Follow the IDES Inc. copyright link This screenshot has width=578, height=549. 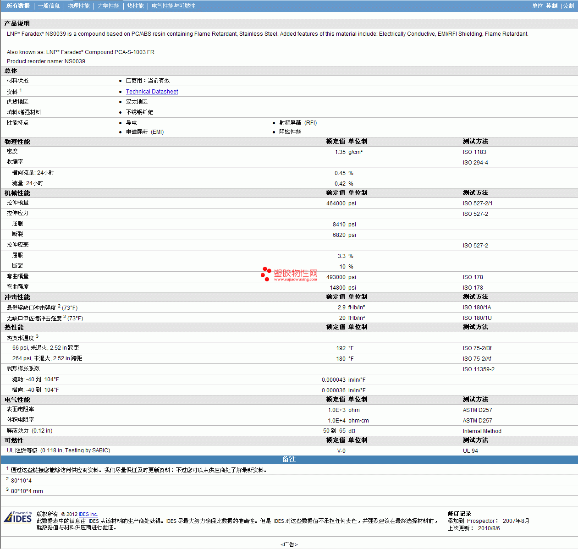88,514
